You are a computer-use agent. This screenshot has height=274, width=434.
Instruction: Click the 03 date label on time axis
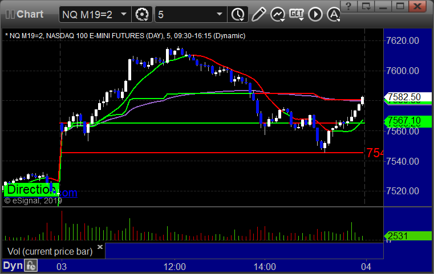[62, 267]
